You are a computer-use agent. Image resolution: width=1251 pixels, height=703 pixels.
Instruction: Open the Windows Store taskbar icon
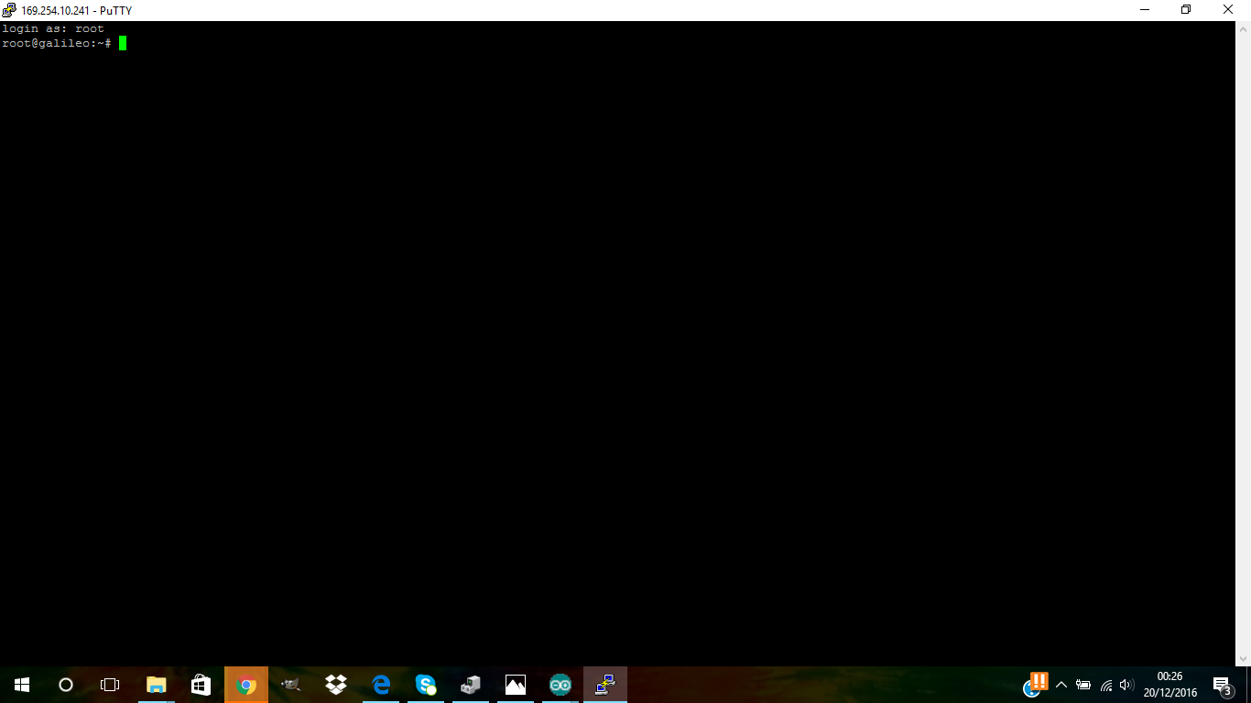(201, 685)
